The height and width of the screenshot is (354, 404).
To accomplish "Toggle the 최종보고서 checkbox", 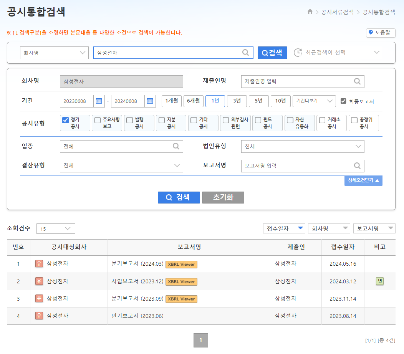I will click(343, 101).
